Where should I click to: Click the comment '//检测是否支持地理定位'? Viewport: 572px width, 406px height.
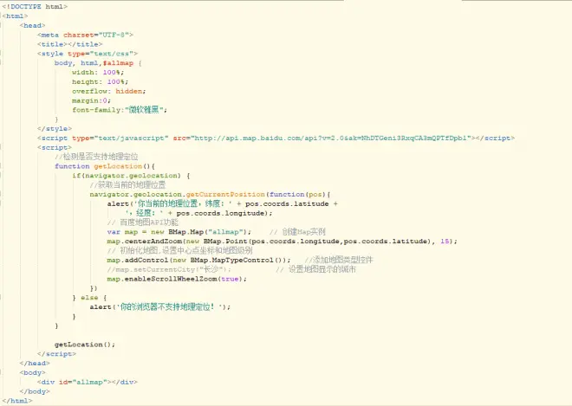click(96, 157)
